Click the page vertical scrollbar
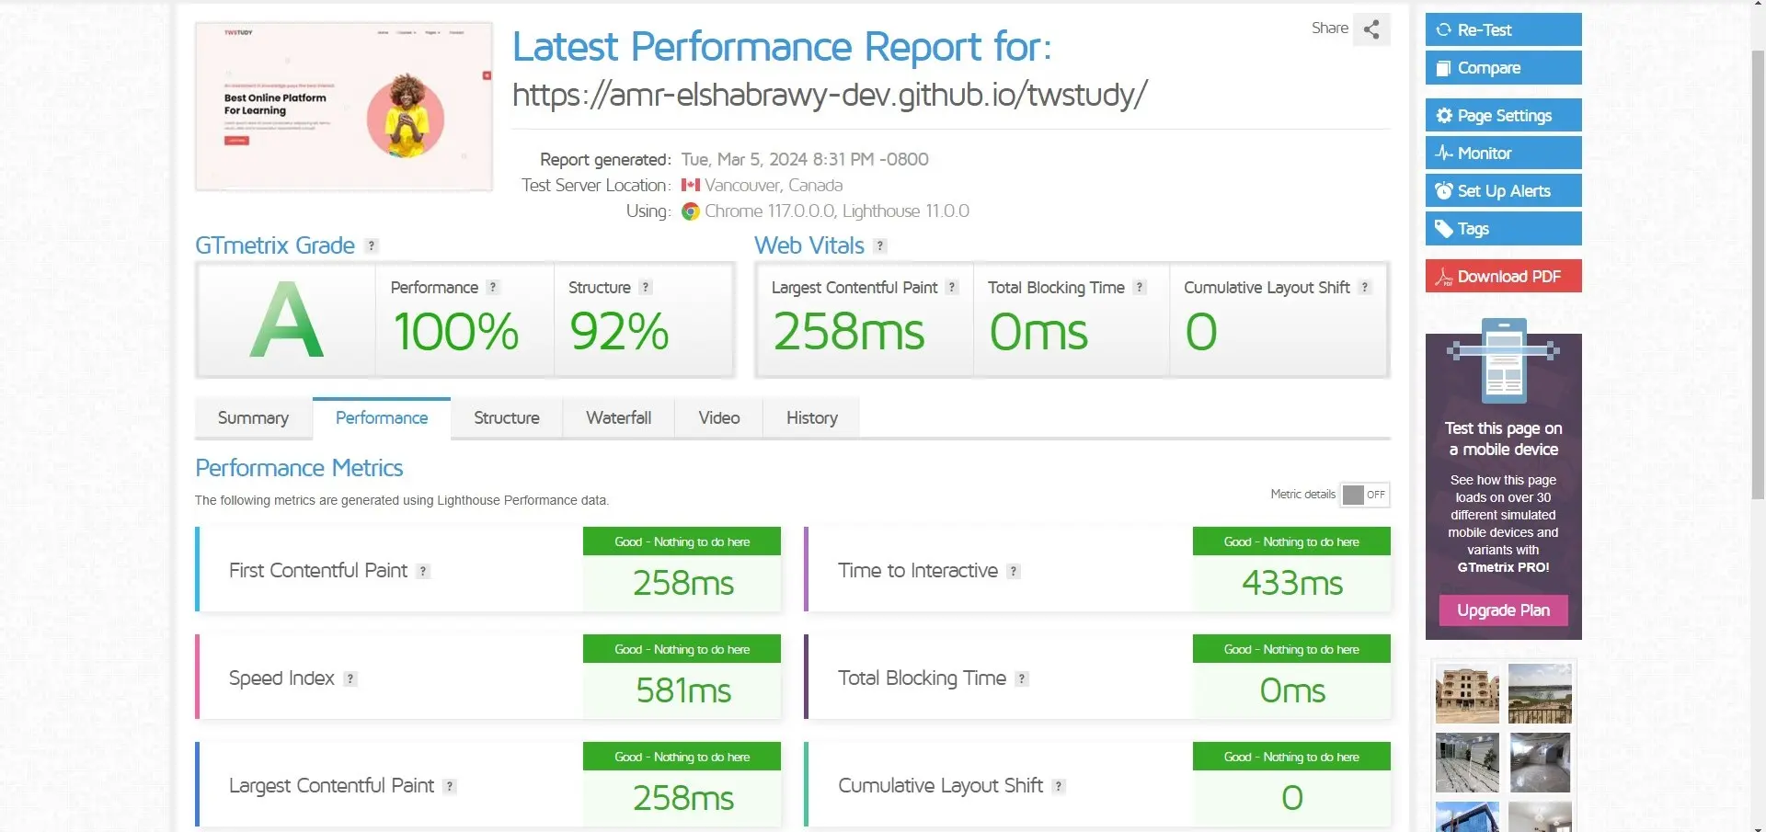Screen dimensions: 1766x832 [1758, 276]
